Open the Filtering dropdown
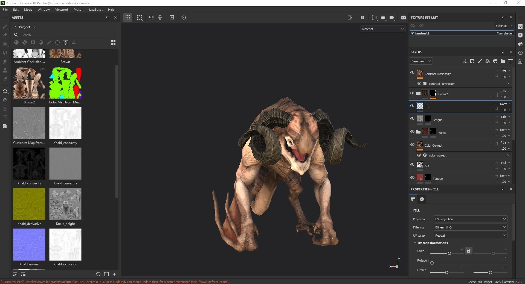The height and width of the screenshot is (284, 525). click(470, 227)
